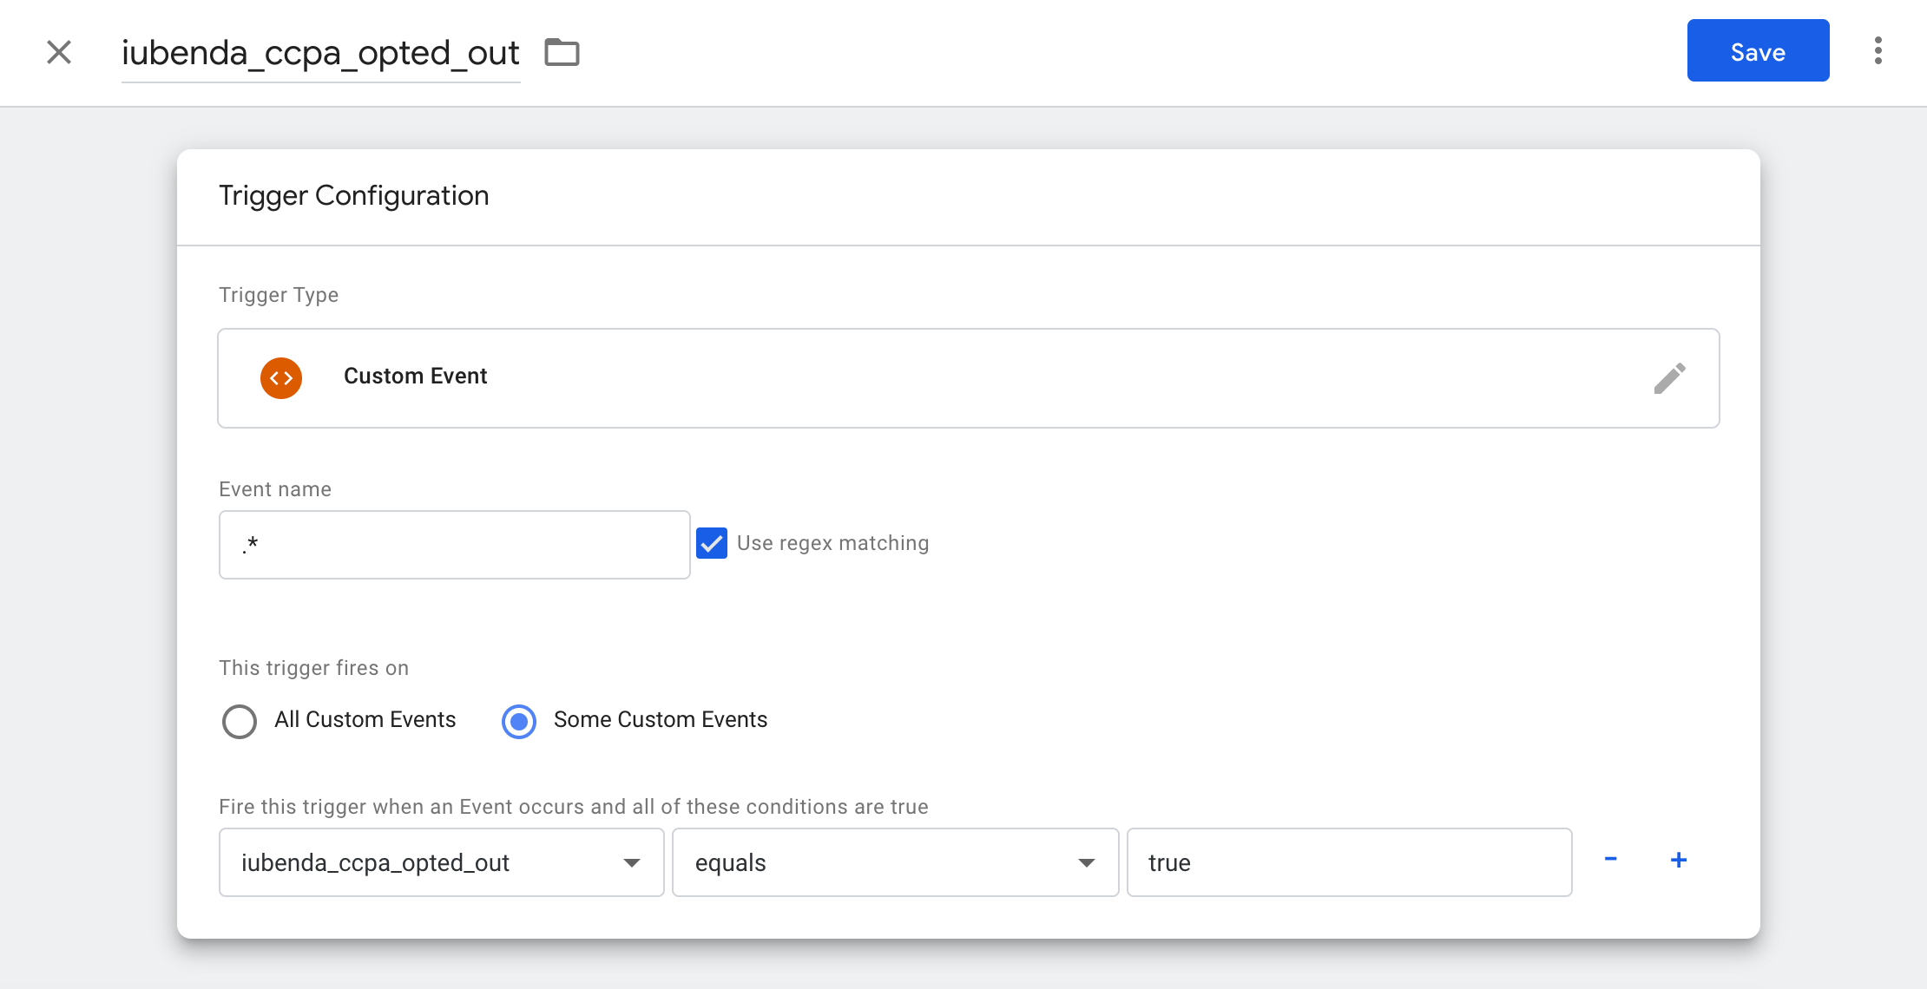
Task: Select the trigger name iubenda_ccpa_opted_out title
Action: [x=320, y=52]
